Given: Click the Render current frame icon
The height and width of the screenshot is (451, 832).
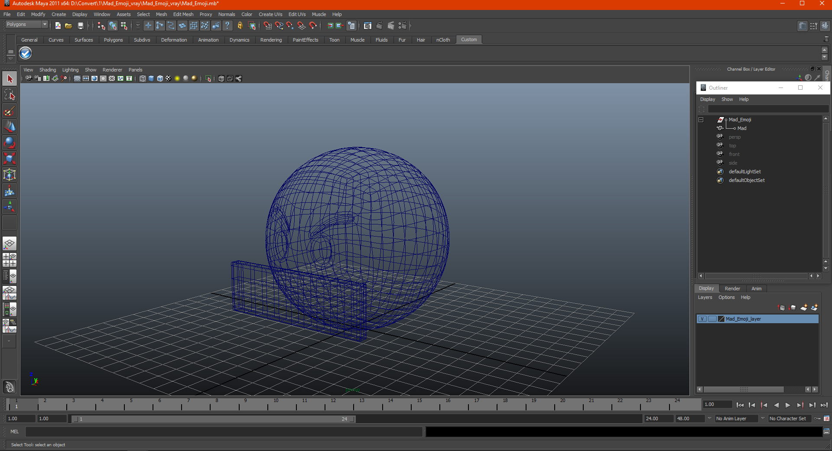Looking at the screenshot, I should click(x=379, y=26).
